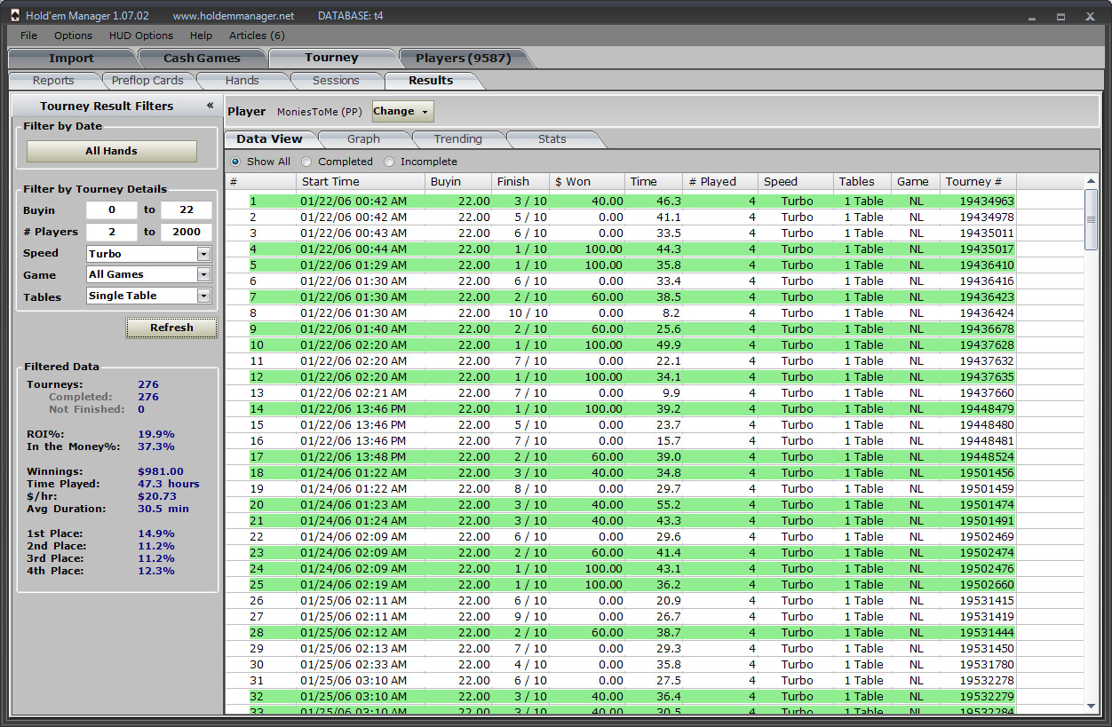The width and height of the screenshot is (1112, 727).
Task: Collapse the Tourney Result Filters panel
Action: 210,106
